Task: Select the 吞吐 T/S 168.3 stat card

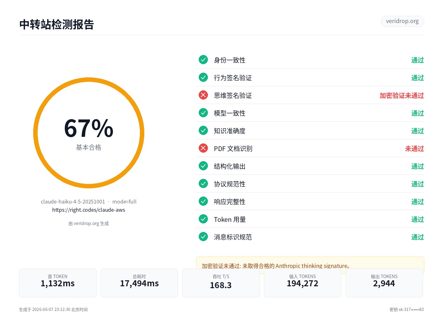Action: 221,283
